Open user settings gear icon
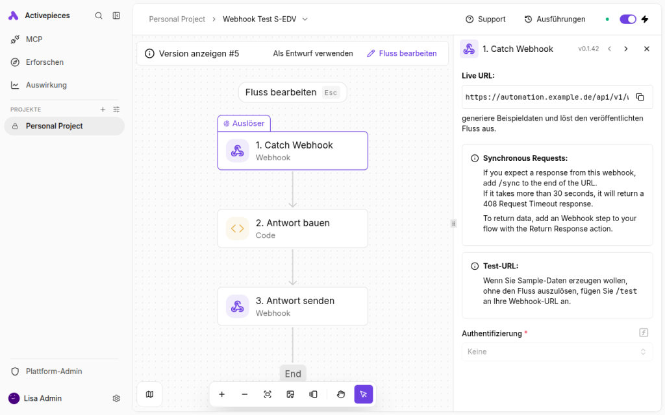Image resolution: width=665 pixels, height=415 pixels. pyautogui.click(x=116, y=399)
